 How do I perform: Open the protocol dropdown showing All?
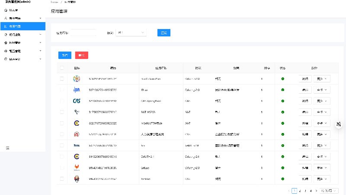(131, 32)
